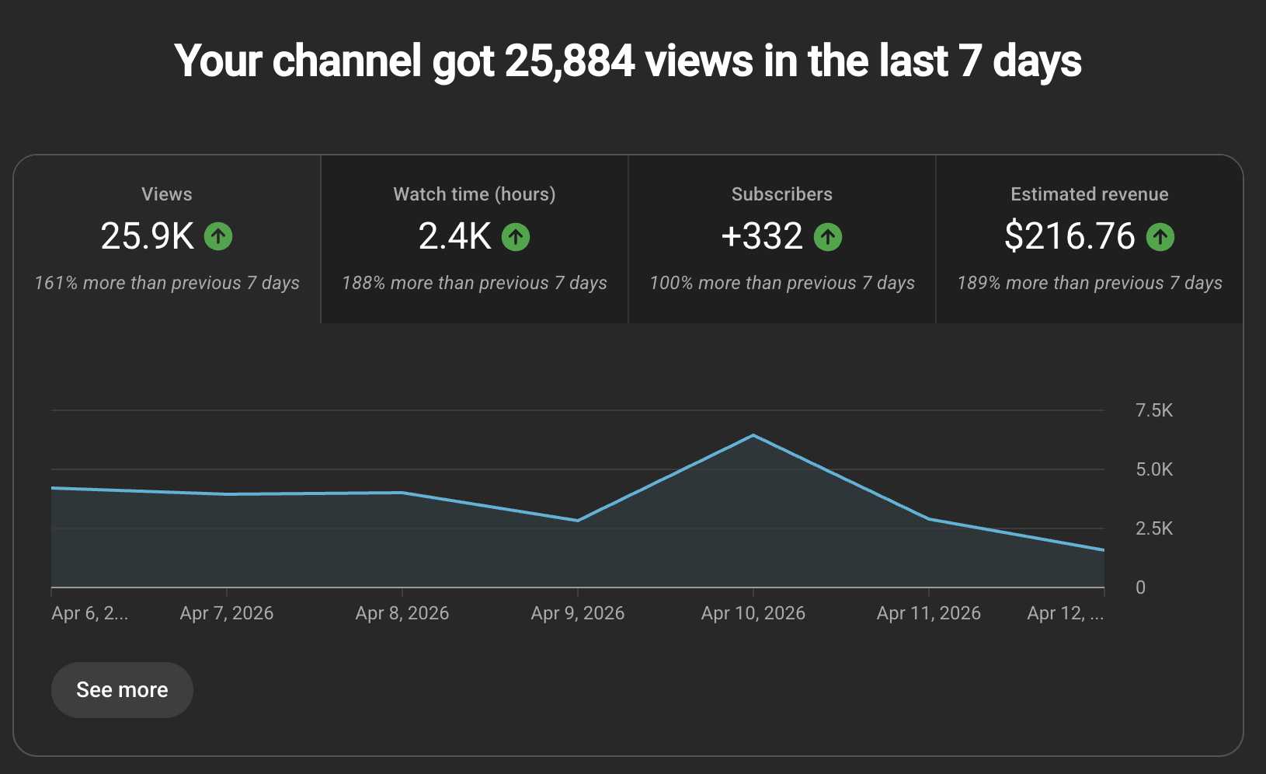The image size is (1266, 774).
Task: Click the green arrow icon beside Views
Action: click(219, 236)
